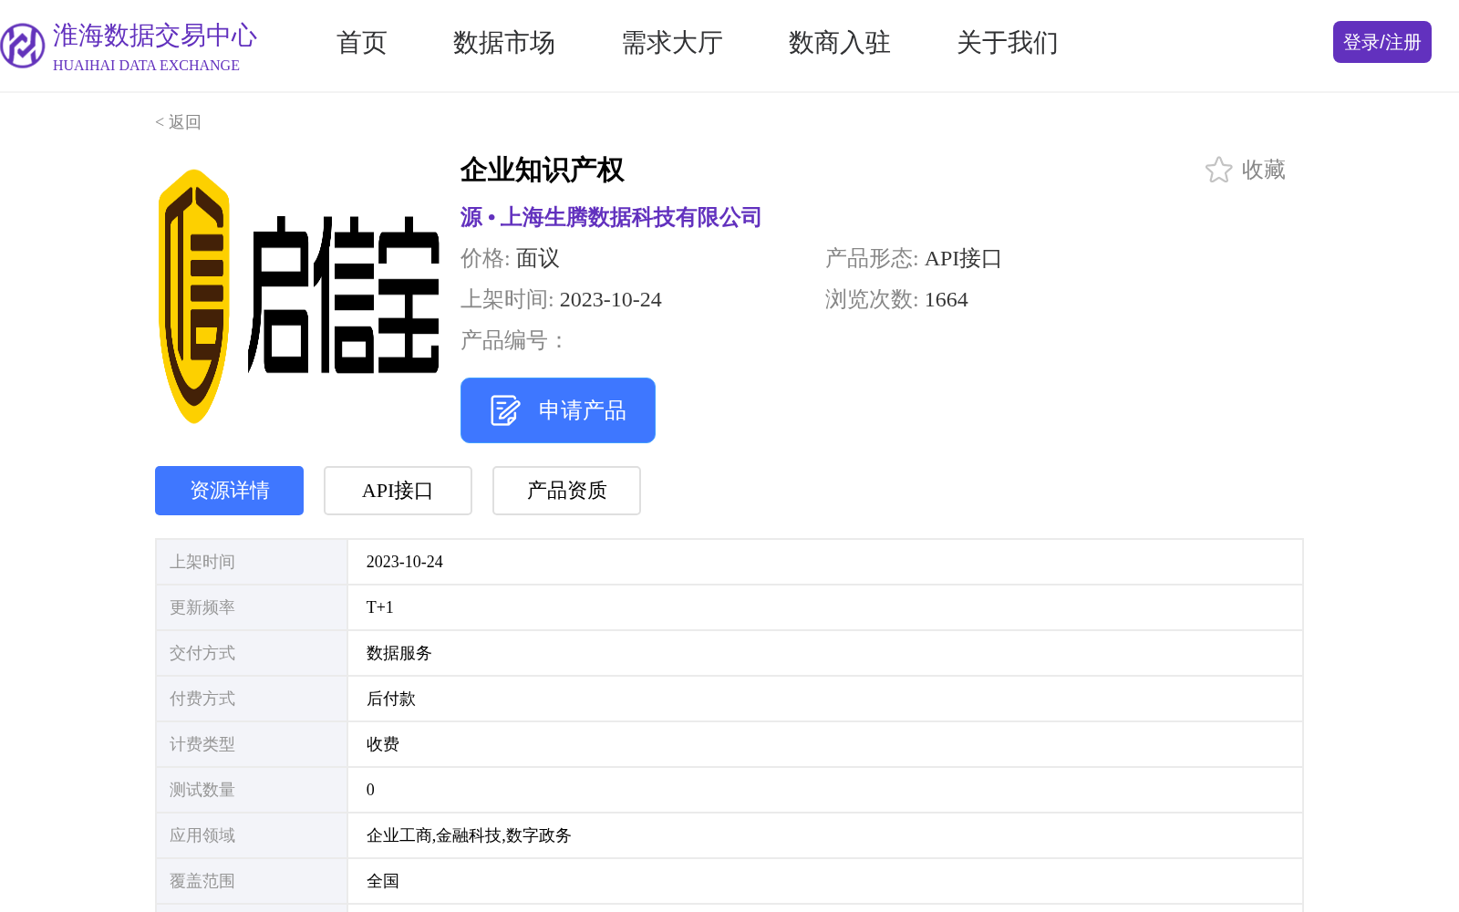Open the 启信宝 product logo image
The height and width of the screenshot is (912, 1459).
tap(299, 296)
